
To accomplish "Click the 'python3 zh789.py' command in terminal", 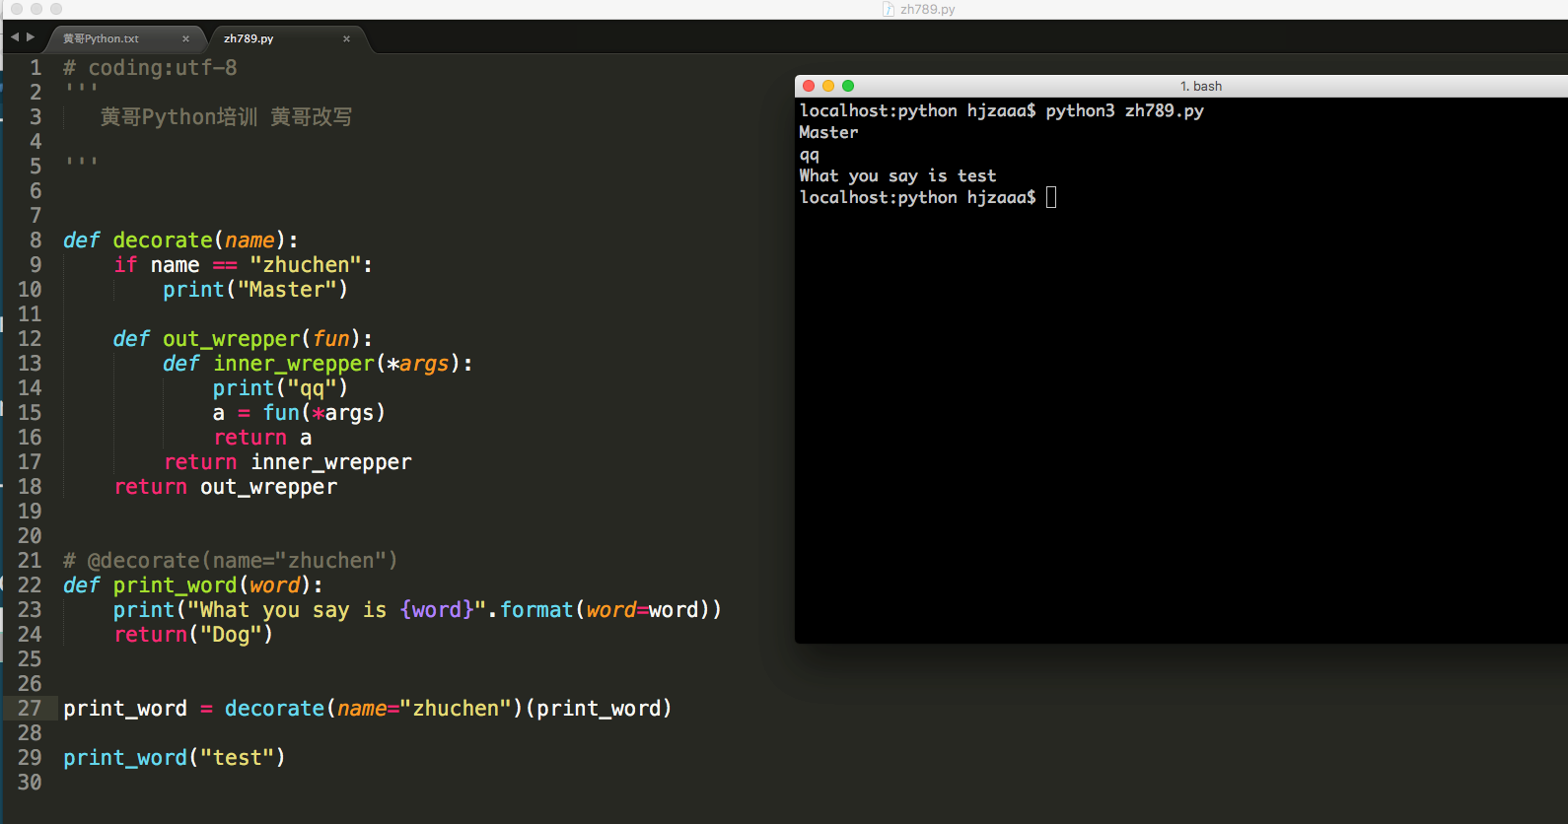I will 1125,110.
